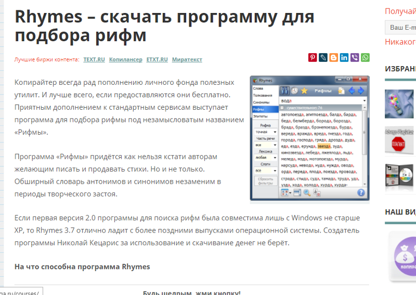Click the 'Ваш E-mail' input field
The height and width of the screenshot is (295, 416).
click(x=400, y=27)
